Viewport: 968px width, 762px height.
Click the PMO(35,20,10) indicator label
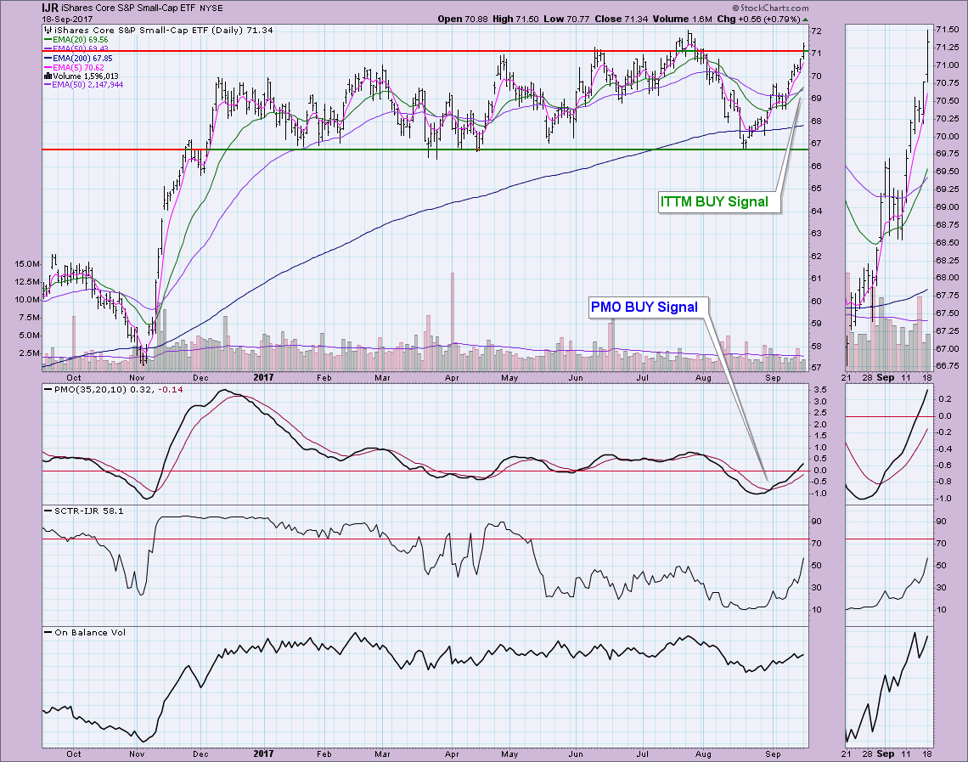tap(85, 390)
